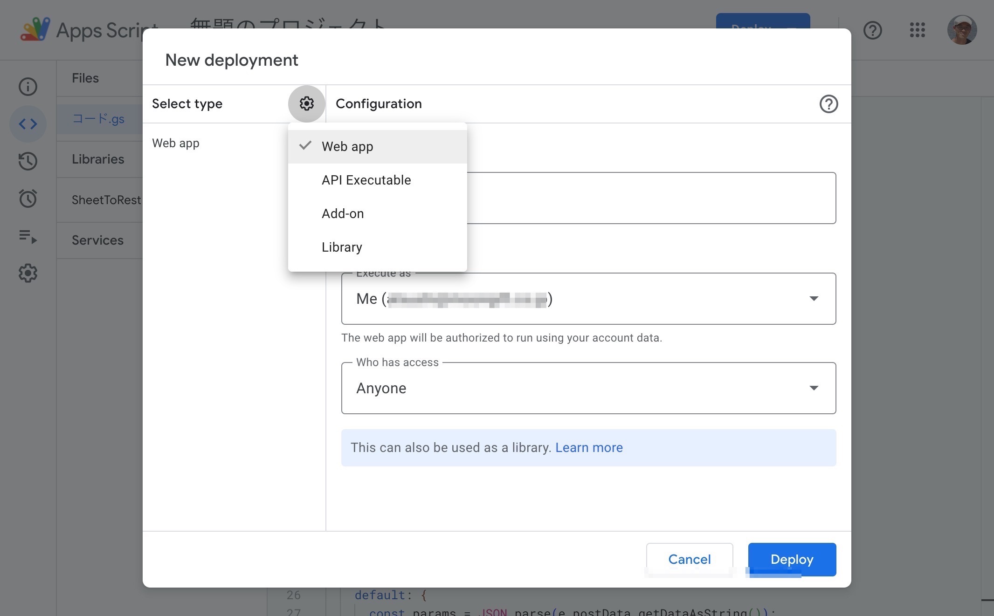The image size is (994, 616).
Task: Click the Deploy button
Action: click(791, 559)
